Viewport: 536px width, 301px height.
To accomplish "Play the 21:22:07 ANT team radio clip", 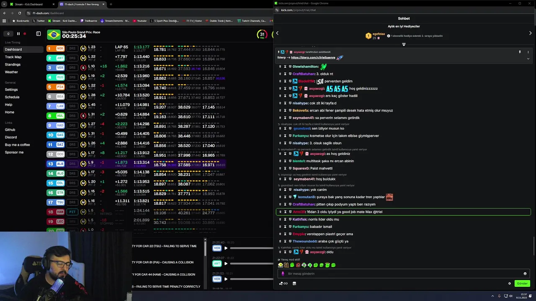I will tap(226, 263).
